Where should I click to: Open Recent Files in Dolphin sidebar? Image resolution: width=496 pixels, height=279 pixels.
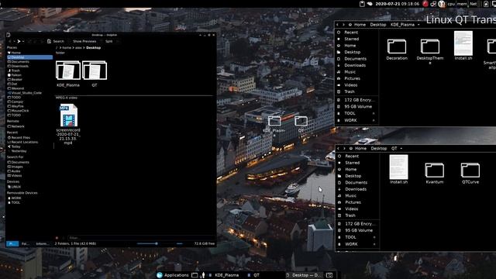point(19,138)
